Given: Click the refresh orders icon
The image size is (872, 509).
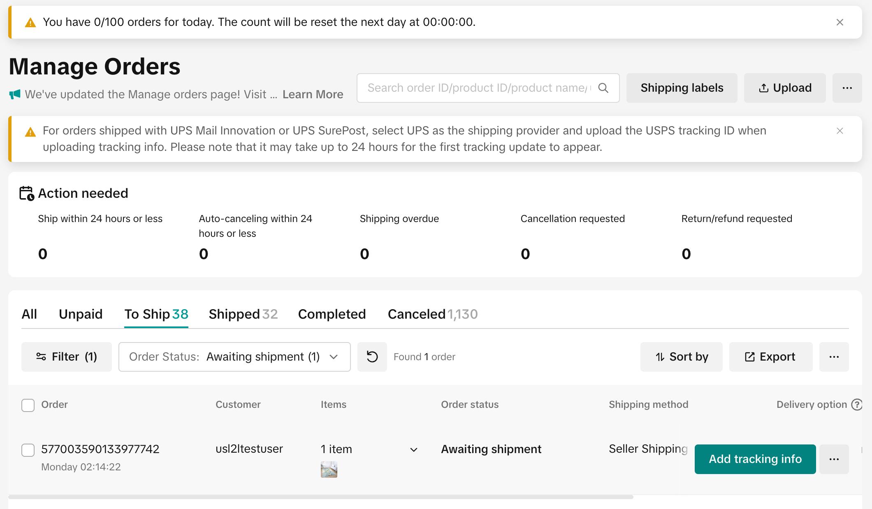Looking at the screenshot, I should coord(372,357).
